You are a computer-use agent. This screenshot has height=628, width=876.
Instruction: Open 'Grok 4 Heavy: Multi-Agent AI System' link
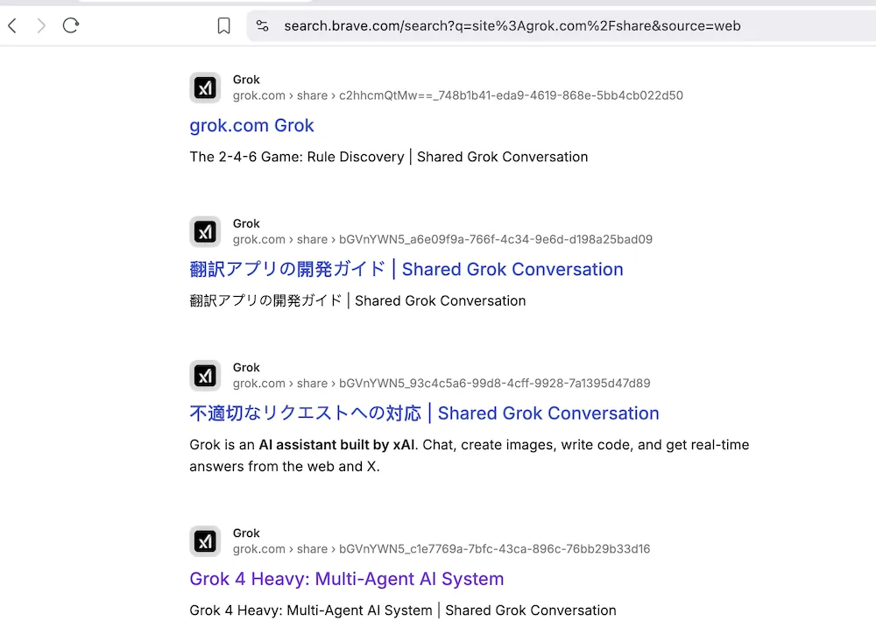346,579
